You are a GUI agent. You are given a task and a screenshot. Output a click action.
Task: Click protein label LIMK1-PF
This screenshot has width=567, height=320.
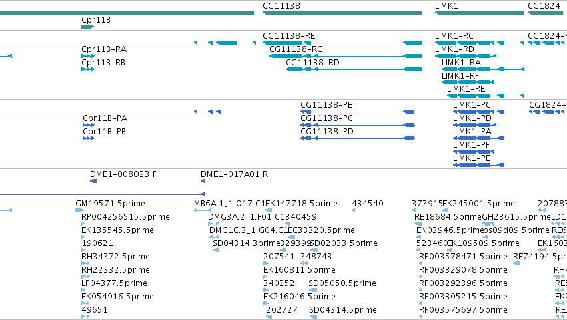(x=471, y=145)
